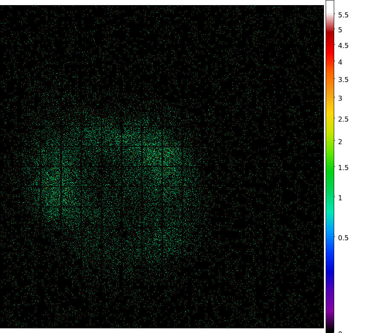Click the 5 tick label on colorbar
This screenshot has width=370, height=333.
(x=340, y=30)
